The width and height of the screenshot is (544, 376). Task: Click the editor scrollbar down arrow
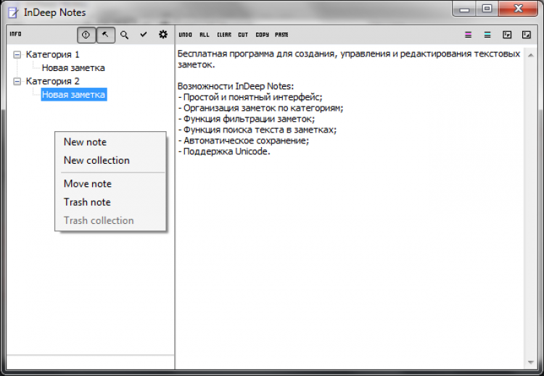(530, 362)
